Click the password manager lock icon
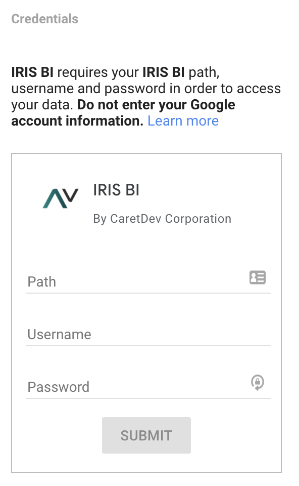Image resolution: width=299 pixels, height=486 pixels. coord(257,383)
